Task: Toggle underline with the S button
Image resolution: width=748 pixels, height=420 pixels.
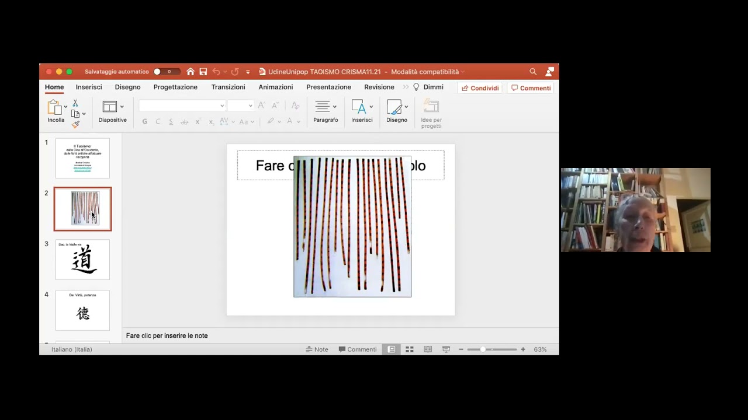Action: click(171, 122)
